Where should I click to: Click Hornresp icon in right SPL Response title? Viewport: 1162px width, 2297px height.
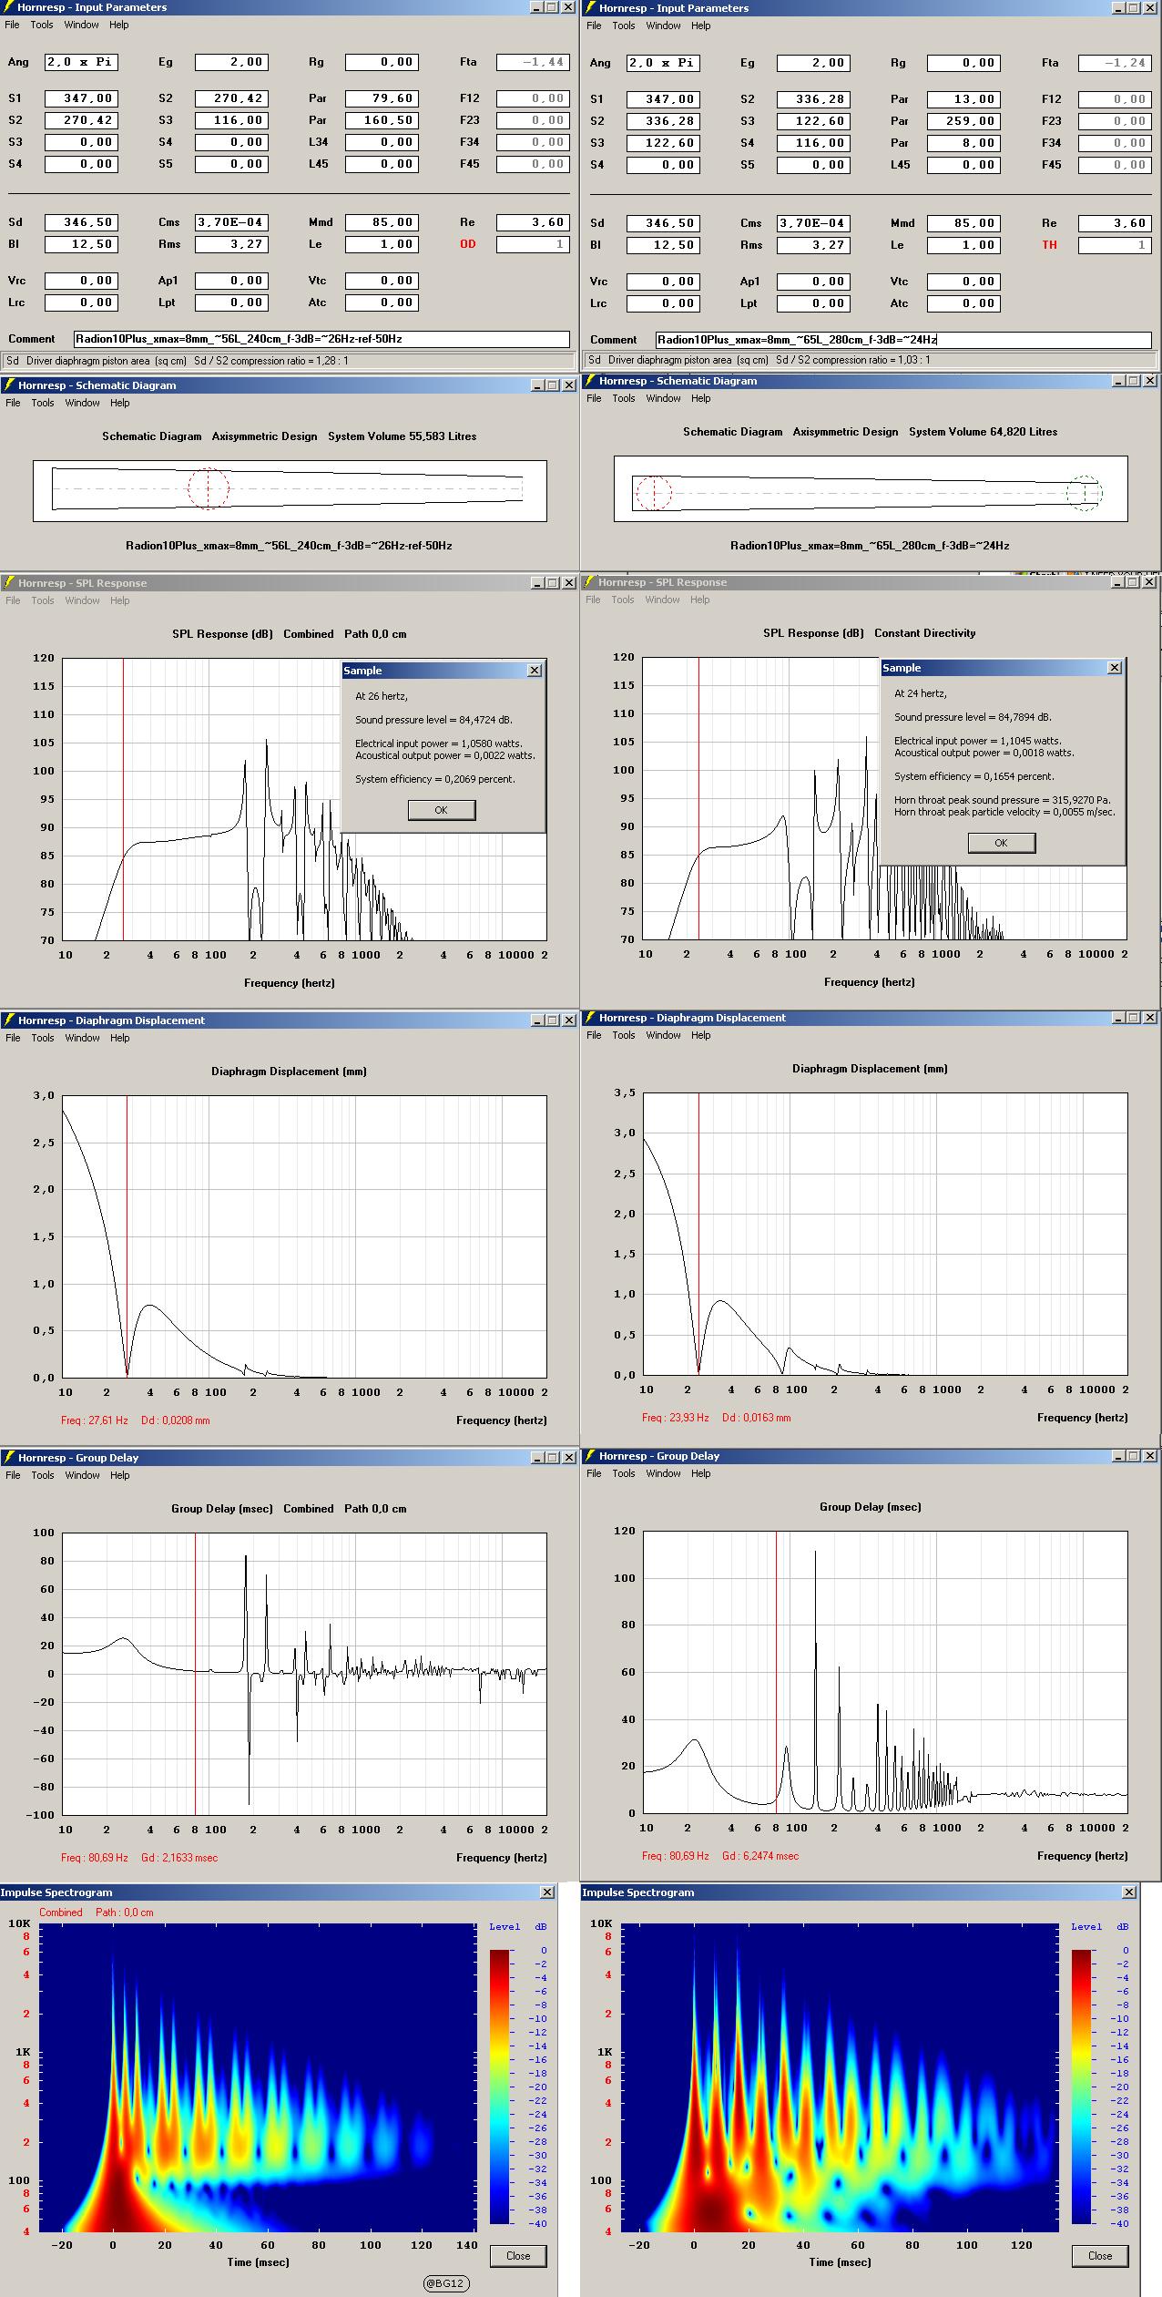click(589, 582)
